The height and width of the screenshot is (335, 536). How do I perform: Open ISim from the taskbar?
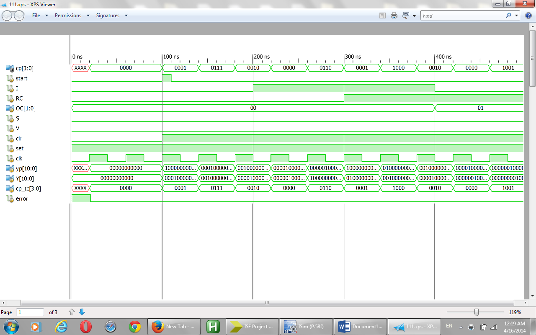306,326
